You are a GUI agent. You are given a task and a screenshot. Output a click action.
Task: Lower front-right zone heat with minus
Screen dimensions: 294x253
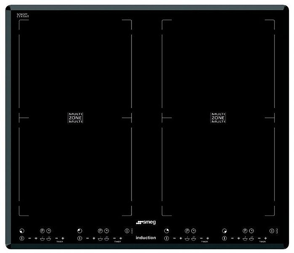point(233,238)
